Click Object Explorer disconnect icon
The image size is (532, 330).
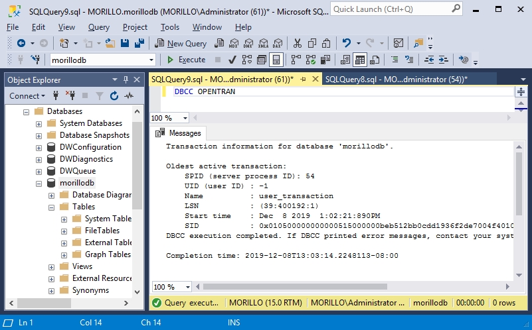point(70,96)
